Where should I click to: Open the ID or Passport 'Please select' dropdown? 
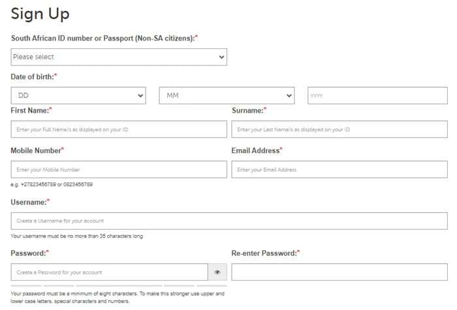[x=119, y=57]
